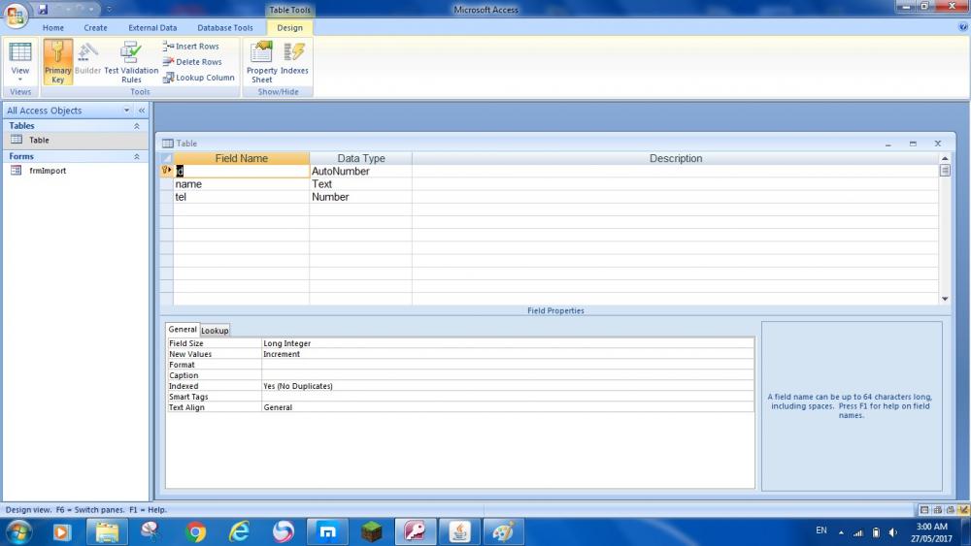Screen dimensions: 971x546
Task: Open the media player taskbar icon
Action: 62,531
